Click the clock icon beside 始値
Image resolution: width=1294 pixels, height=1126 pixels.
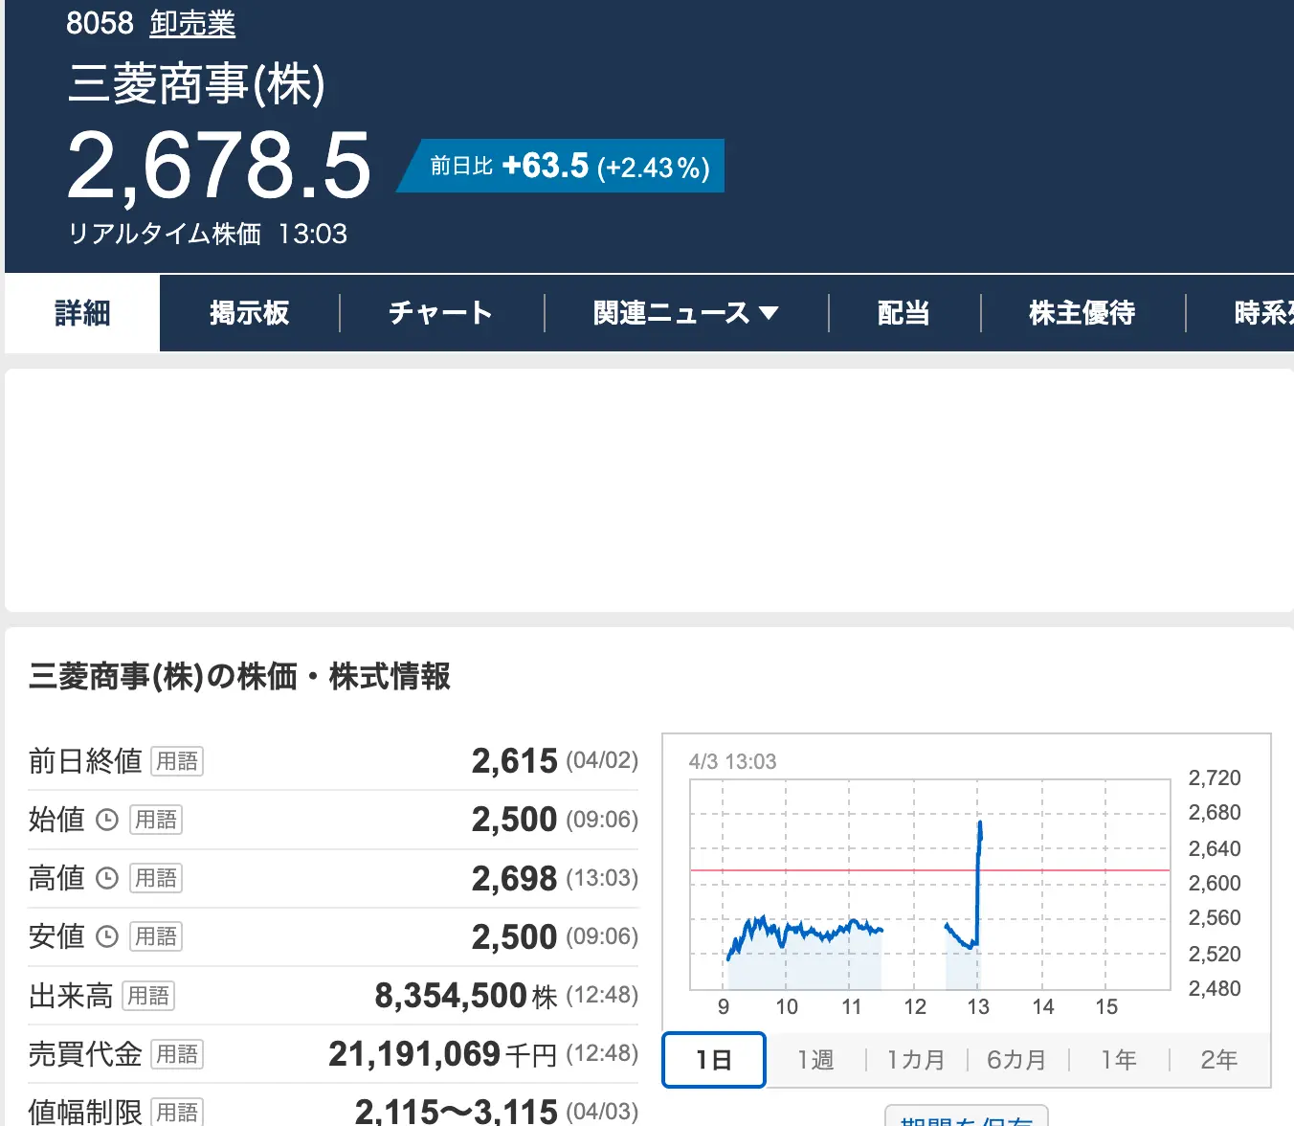(107, 820)
